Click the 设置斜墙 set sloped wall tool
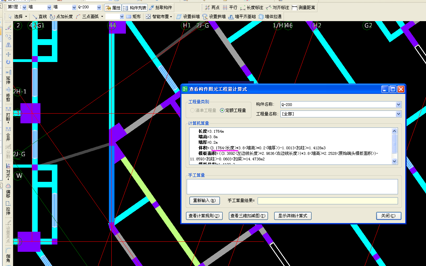This screenshot has width=426, height=266. coord(188,17)
